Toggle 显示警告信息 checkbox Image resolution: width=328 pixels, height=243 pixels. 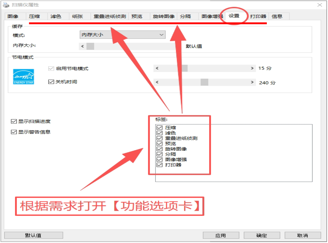[x=14, y=132]
